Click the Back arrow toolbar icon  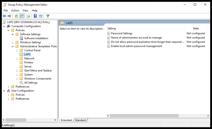click(x=4, y=16)
